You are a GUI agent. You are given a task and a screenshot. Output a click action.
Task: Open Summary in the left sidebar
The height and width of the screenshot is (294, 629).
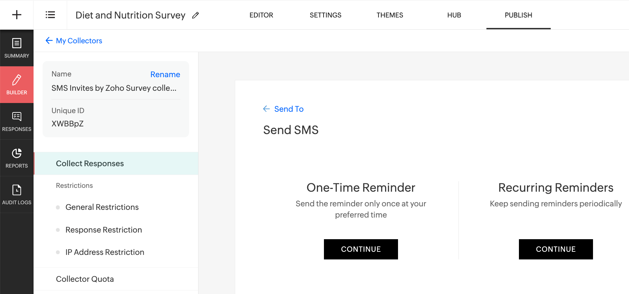tap(17, 48)
